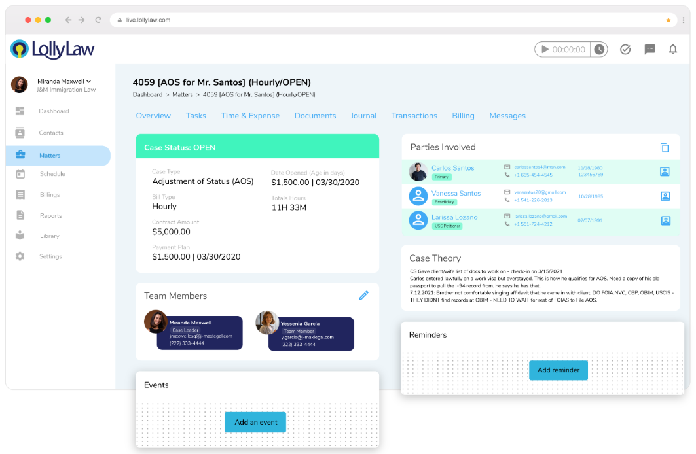The image size is (696, 454).
Task: Click the Add reminder button
Action: (559, 370)
